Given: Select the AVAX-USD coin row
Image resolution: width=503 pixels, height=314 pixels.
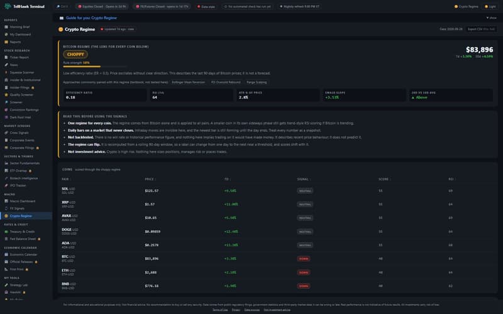Looking at the screenshot, I should 277,218.
